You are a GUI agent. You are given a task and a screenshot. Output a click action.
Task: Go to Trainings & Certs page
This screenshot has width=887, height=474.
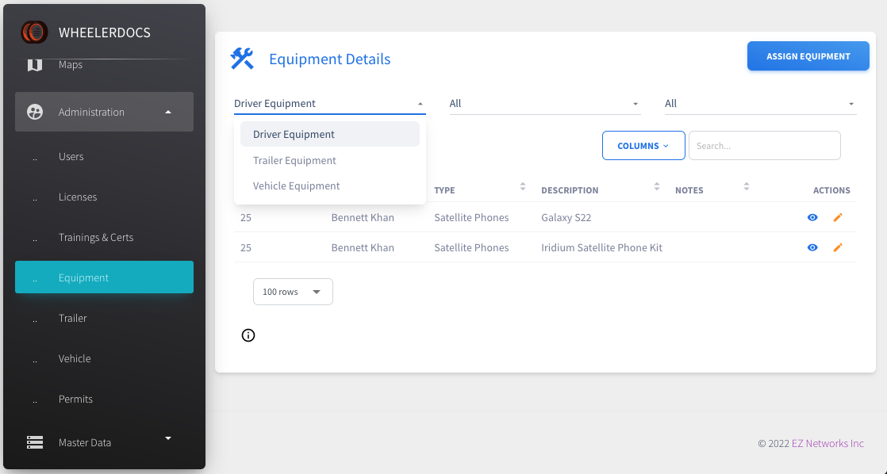coord(96,237)
